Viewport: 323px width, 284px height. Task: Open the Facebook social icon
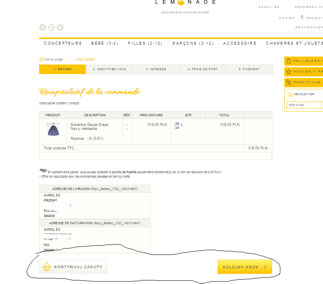pos(43,27)
